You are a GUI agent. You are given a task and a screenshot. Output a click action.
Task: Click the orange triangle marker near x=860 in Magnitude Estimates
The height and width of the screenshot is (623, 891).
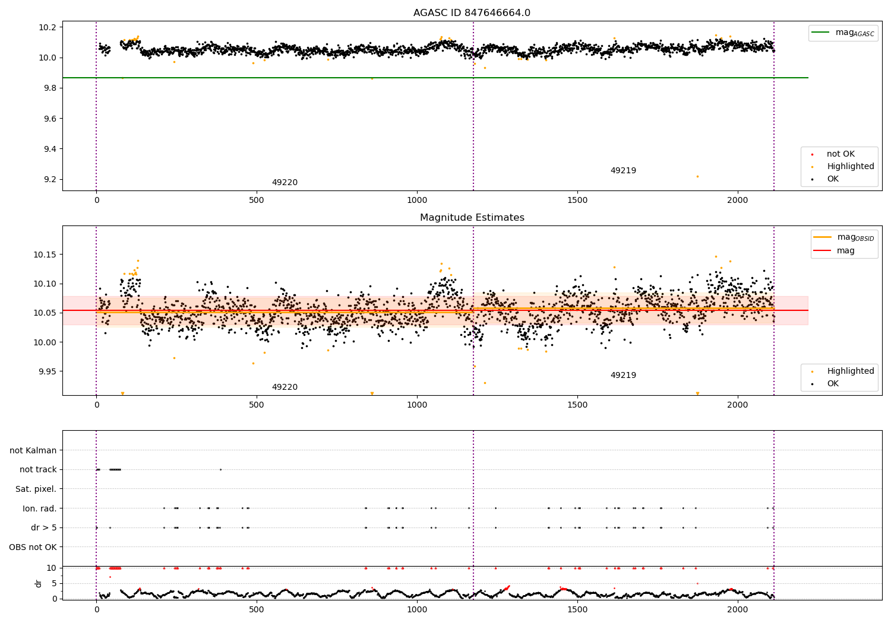(x=372, y=393)
